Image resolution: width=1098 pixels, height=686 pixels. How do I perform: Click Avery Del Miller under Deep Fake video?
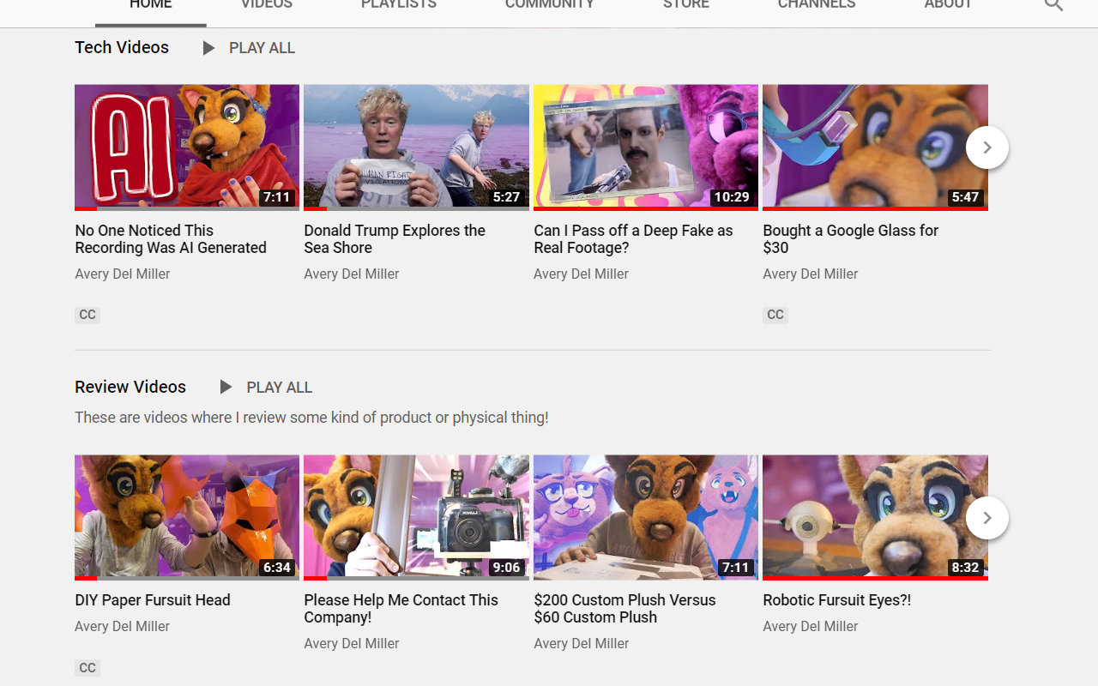pyautogui.click(x=581, y=274)
